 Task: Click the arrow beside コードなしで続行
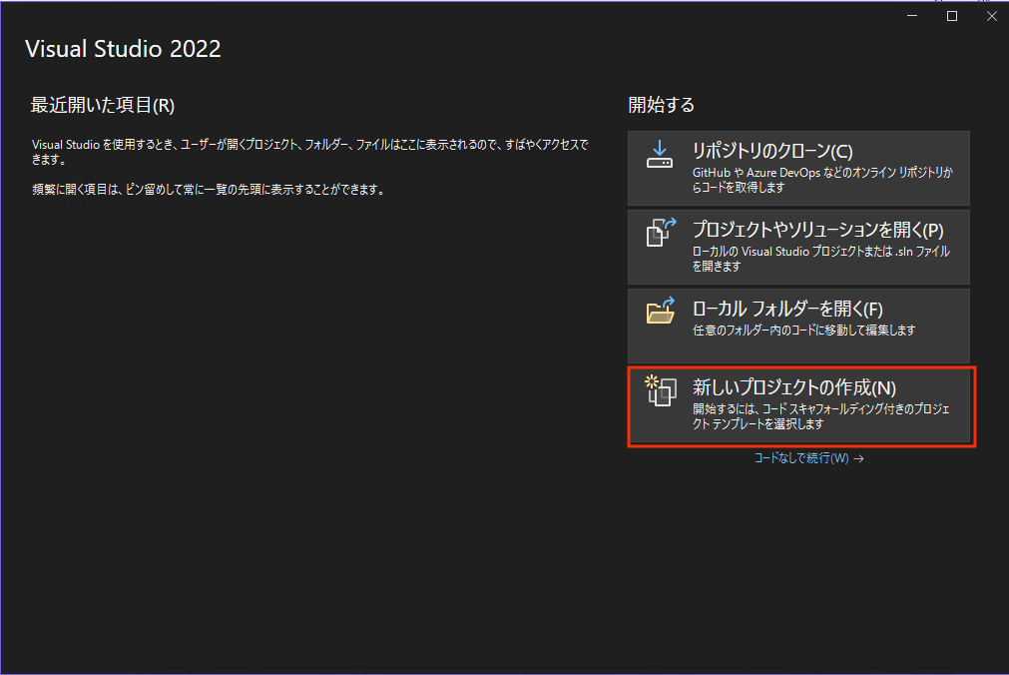tap(858, 459)
